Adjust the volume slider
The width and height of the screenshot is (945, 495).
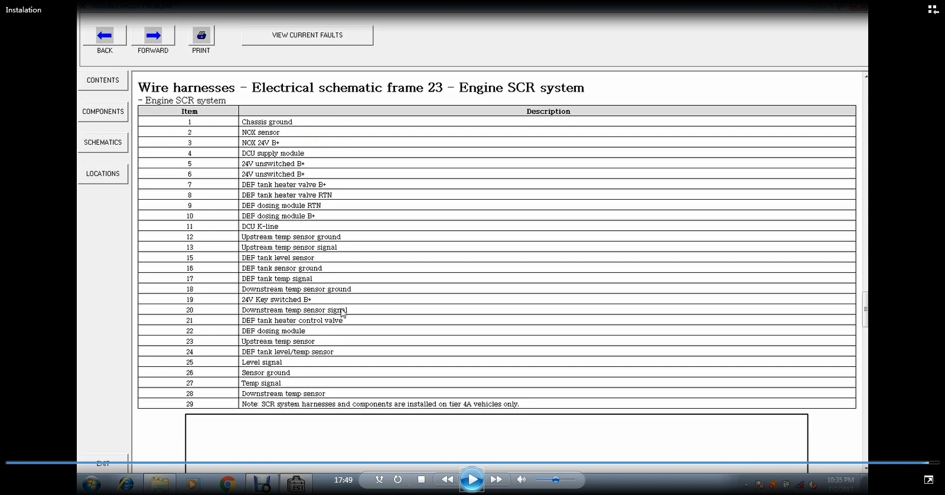click(x=555, y=480)
